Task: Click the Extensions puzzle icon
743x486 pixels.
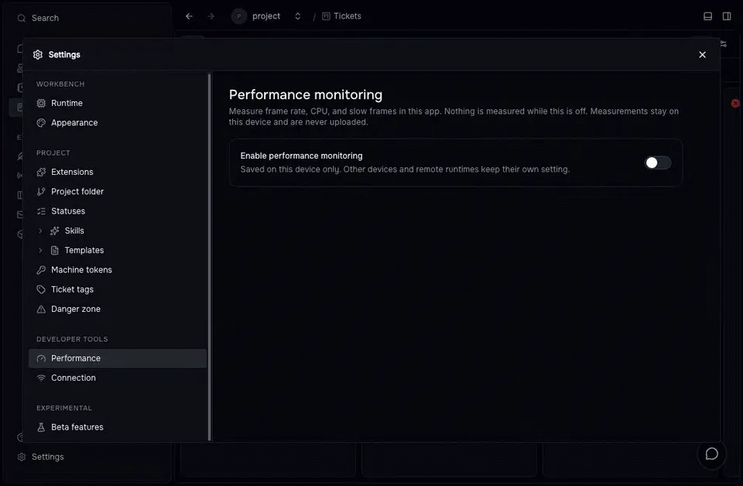Action: click(x=41, y=172)
